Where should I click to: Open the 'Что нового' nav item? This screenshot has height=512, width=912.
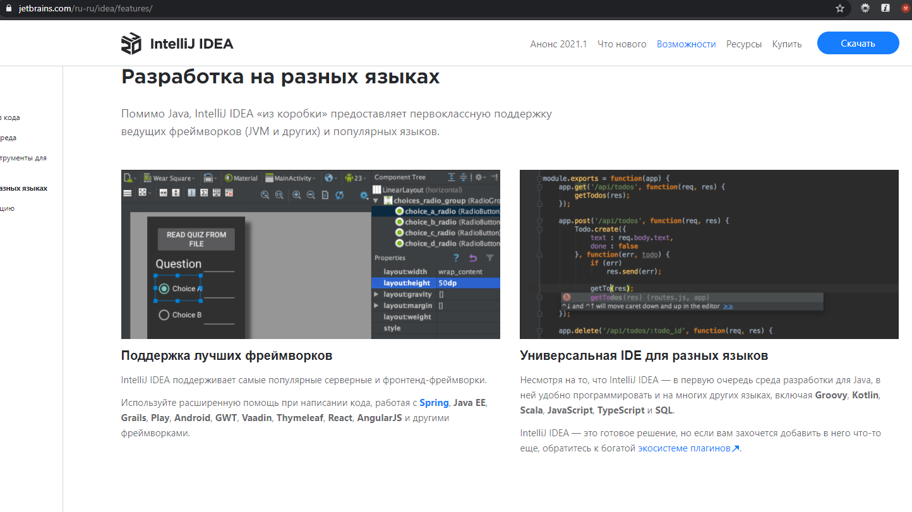pos(622,44)
